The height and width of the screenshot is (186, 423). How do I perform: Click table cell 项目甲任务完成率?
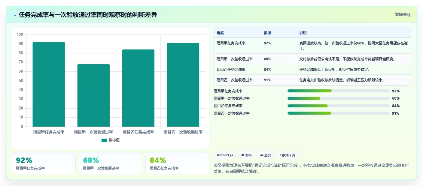point(231,43)
